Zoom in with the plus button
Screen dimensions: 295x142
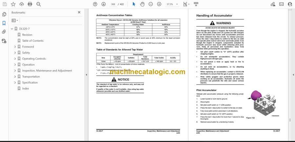pos(159,4)
